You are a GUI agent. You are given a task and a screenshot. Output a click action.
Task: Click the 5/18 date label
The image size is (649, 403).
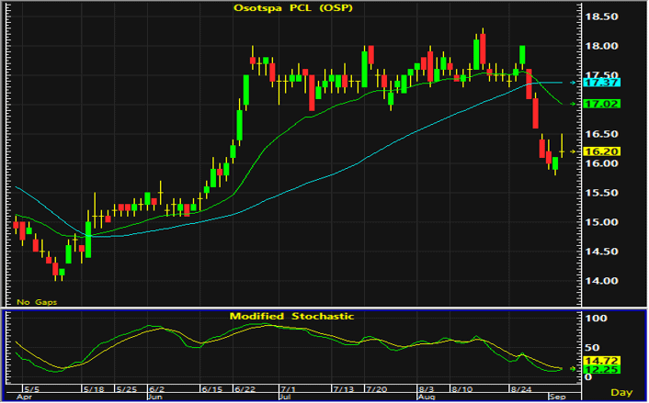click(93, 389)
